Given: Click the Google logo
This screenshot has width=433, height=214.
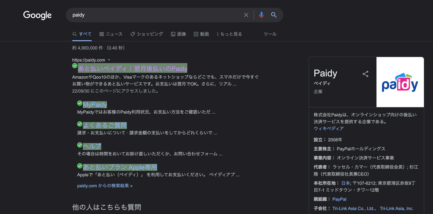Looking at the screenshot, I should coord(38,15).
